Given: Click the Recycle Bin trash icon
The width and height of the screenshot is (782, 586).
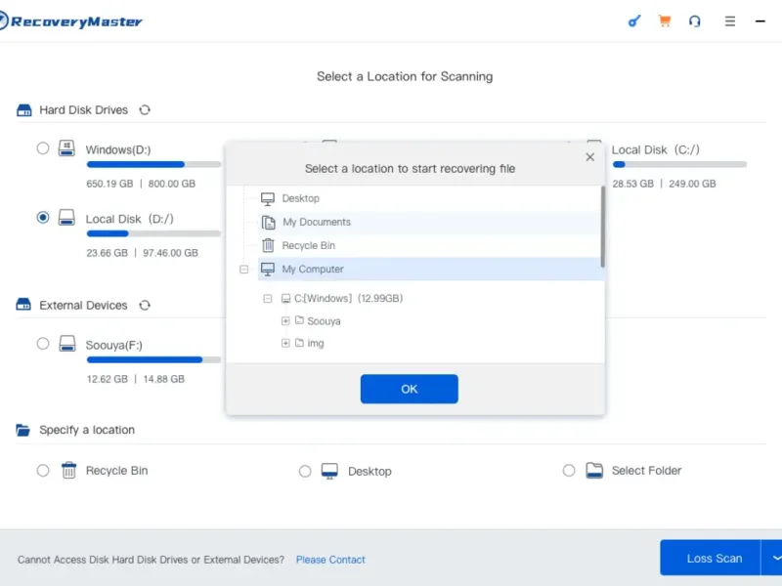Looking at the screenshot, I should (68, 471).
